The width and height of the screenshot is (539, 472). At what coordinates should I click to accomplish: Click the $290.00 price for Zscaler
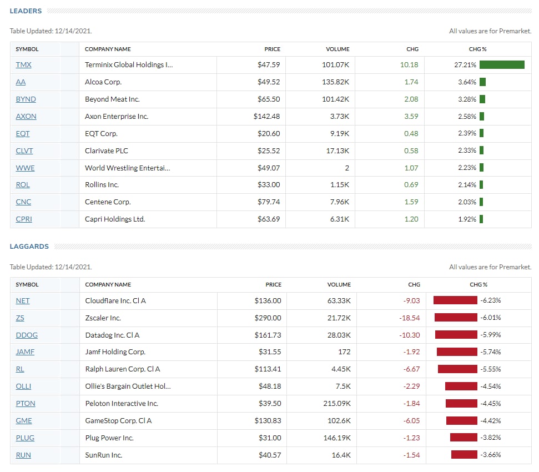[268, 318]
